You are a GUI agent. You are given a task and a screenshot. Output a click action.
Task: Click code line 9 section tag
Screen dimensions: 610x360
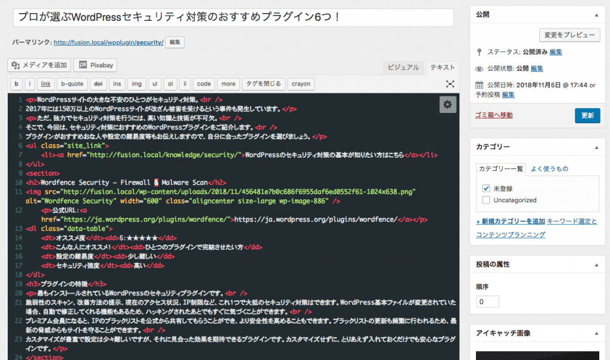[x=43, y=173]
